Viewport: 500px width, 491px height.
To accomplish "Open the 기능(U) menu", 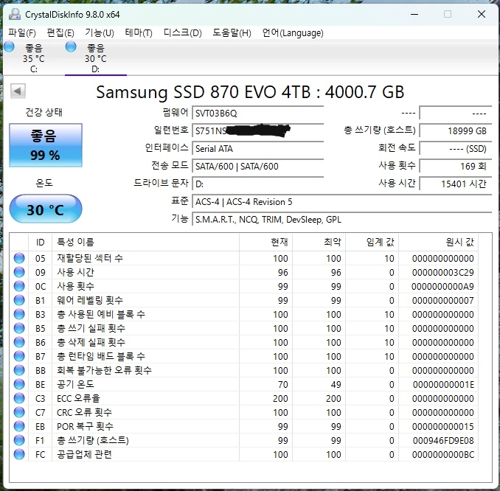I will coord(99,33).
